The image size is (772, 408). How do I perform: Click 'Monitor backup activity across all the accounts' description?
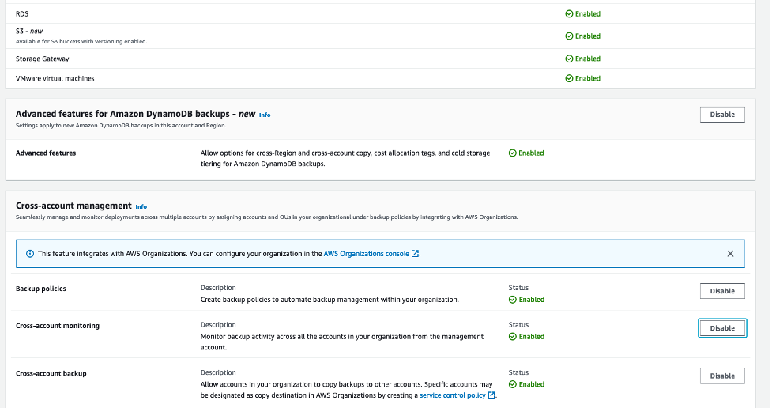[x=342, y=342]
